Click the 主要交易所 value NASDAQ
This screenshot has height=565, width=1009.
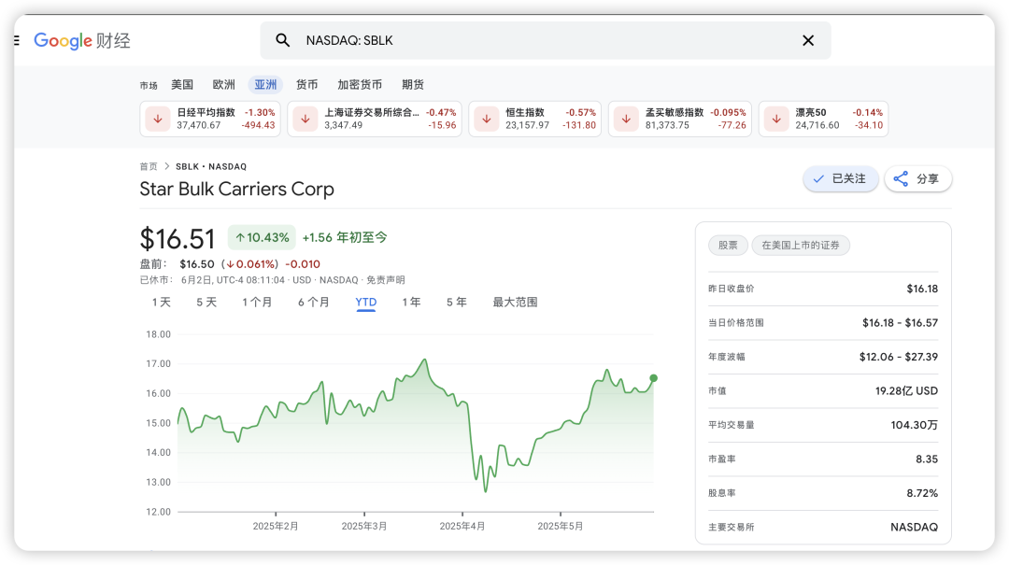tap(914, 528)
